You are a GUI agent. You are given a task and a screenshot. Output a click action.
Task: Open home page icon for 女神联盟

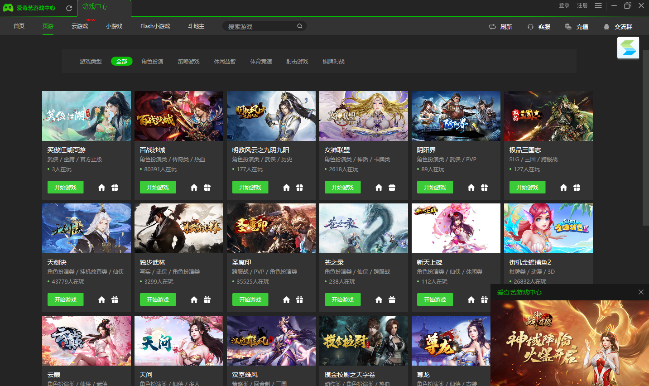[379, 187]
